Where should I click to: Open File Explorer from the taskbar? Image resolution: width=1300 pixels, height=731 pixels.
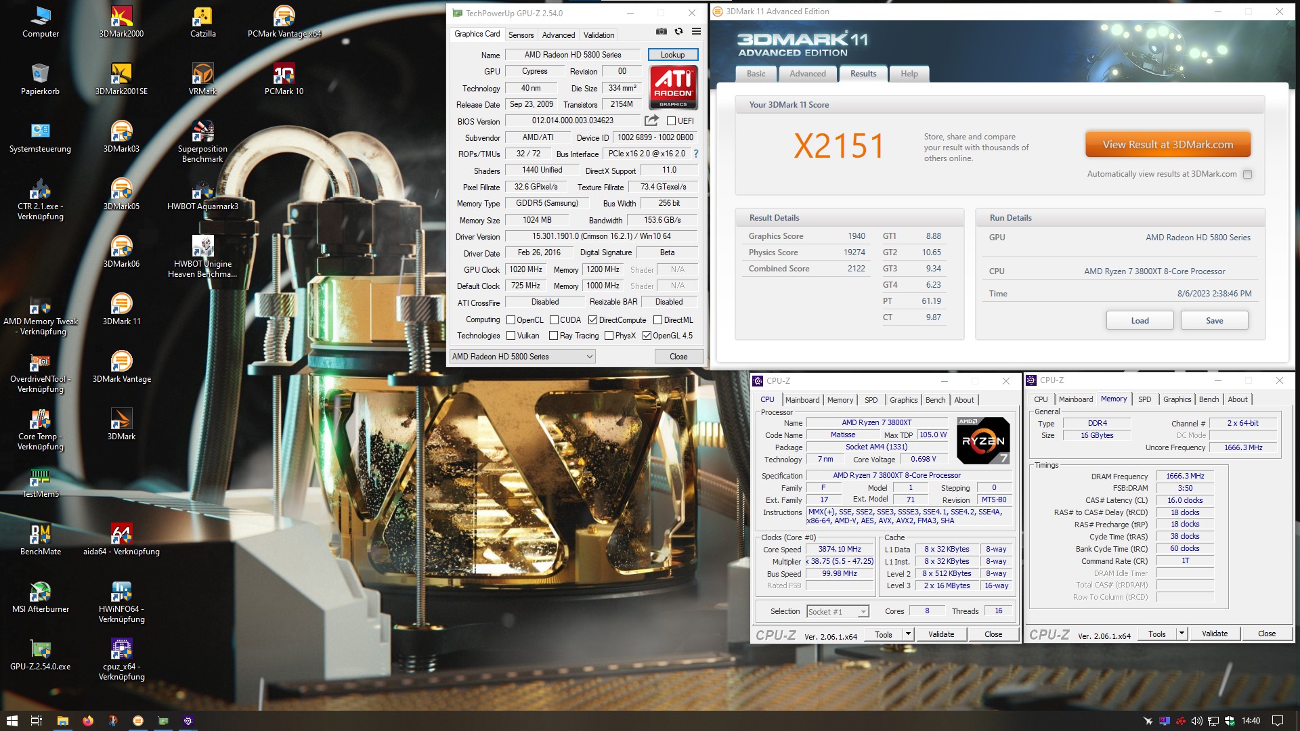(x=63, y=721)
